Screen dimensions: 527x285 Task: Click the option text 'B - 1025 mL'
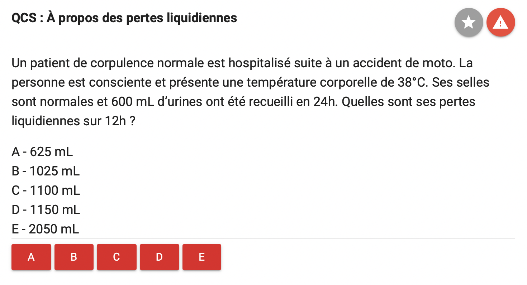(x=46, y=171)
